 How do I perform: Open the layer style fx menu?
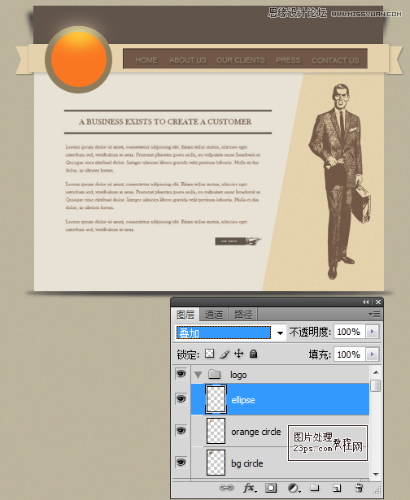click(250, 488)
